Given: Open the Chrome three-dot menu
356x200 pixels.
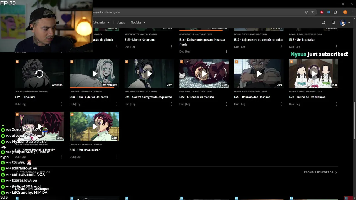Looking at the screenshot, I should [352, 12].
